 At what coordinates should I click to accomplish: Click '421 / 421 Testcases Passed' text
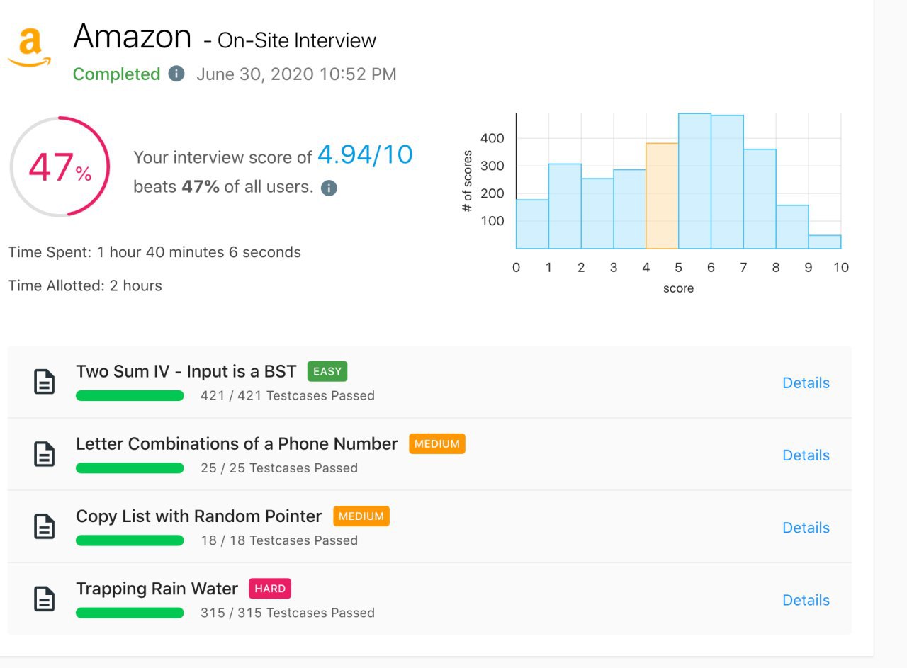[x=288, y=395]
